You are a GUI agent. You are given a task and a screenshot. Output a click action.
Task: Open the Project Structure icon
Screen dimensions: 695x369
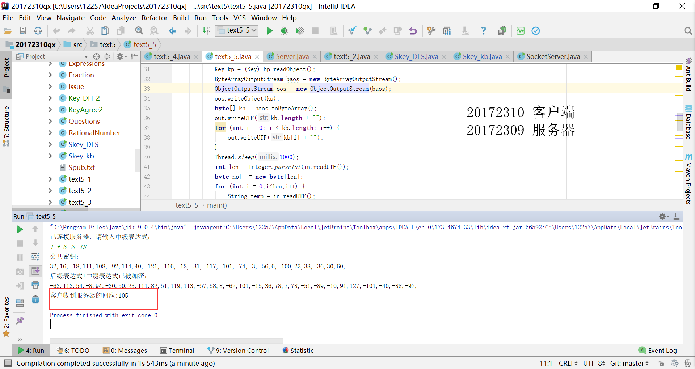447,31
